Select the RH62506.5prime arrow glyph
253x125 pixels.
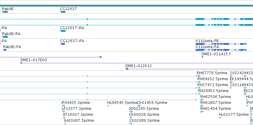[202, 100]
